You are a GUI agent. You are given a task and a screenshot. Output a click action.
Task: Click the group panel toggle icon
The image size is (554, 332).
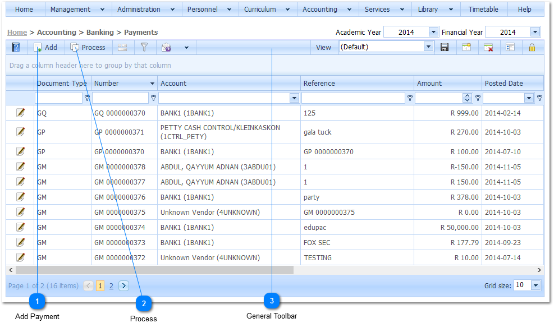coord(122,47)
